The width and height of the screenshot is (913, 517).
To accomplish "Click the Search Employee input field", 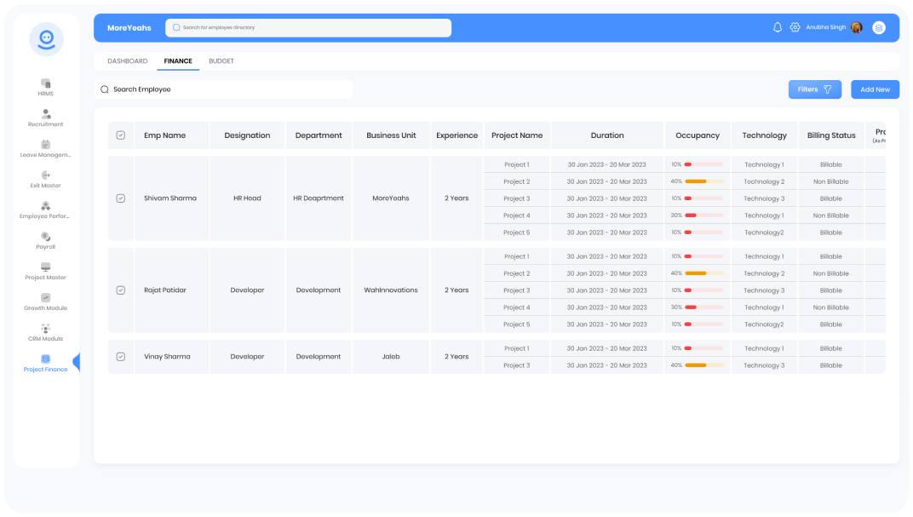I will click(224, 89).
